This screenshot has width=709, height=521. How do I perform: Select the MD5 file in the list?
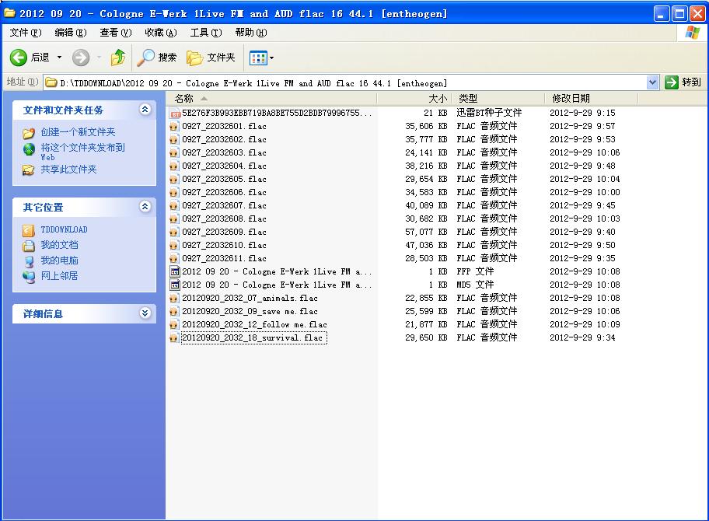[x=276, y=285]
